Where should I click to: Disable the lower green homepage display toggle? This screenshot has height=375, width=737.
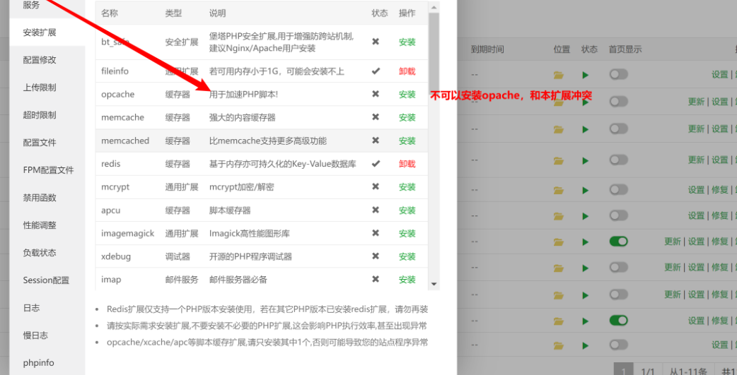click(x=619, y=320)
